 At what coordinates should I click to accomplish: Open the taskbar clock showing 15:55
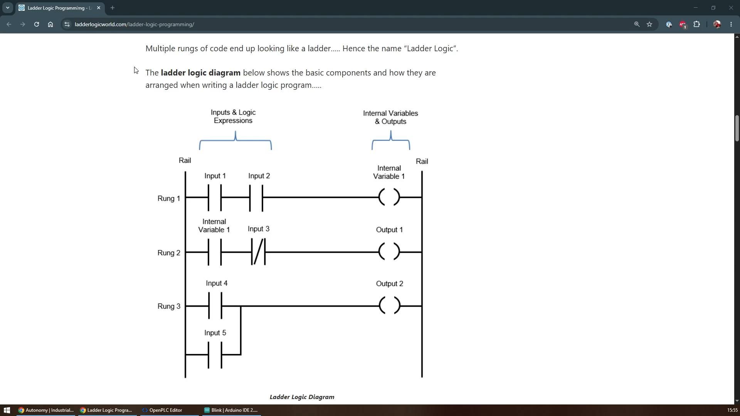tap(732, 410)
